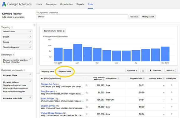Add Chicken Dinner to plan arrow
The width and height of the screenshot is (180, 118).
(x=172, y=107)
